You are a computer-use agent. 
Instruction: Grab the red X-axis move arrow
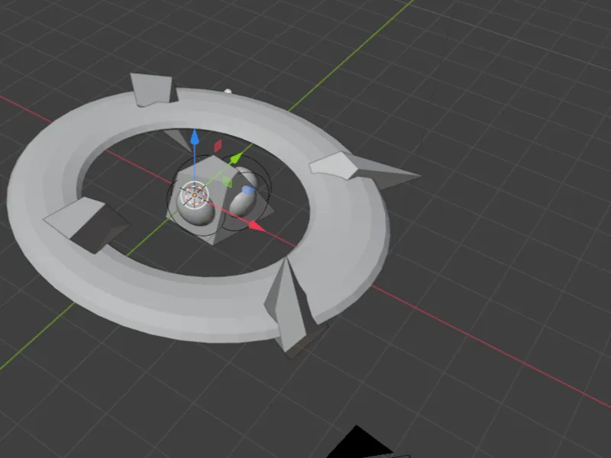pos(256,226)
